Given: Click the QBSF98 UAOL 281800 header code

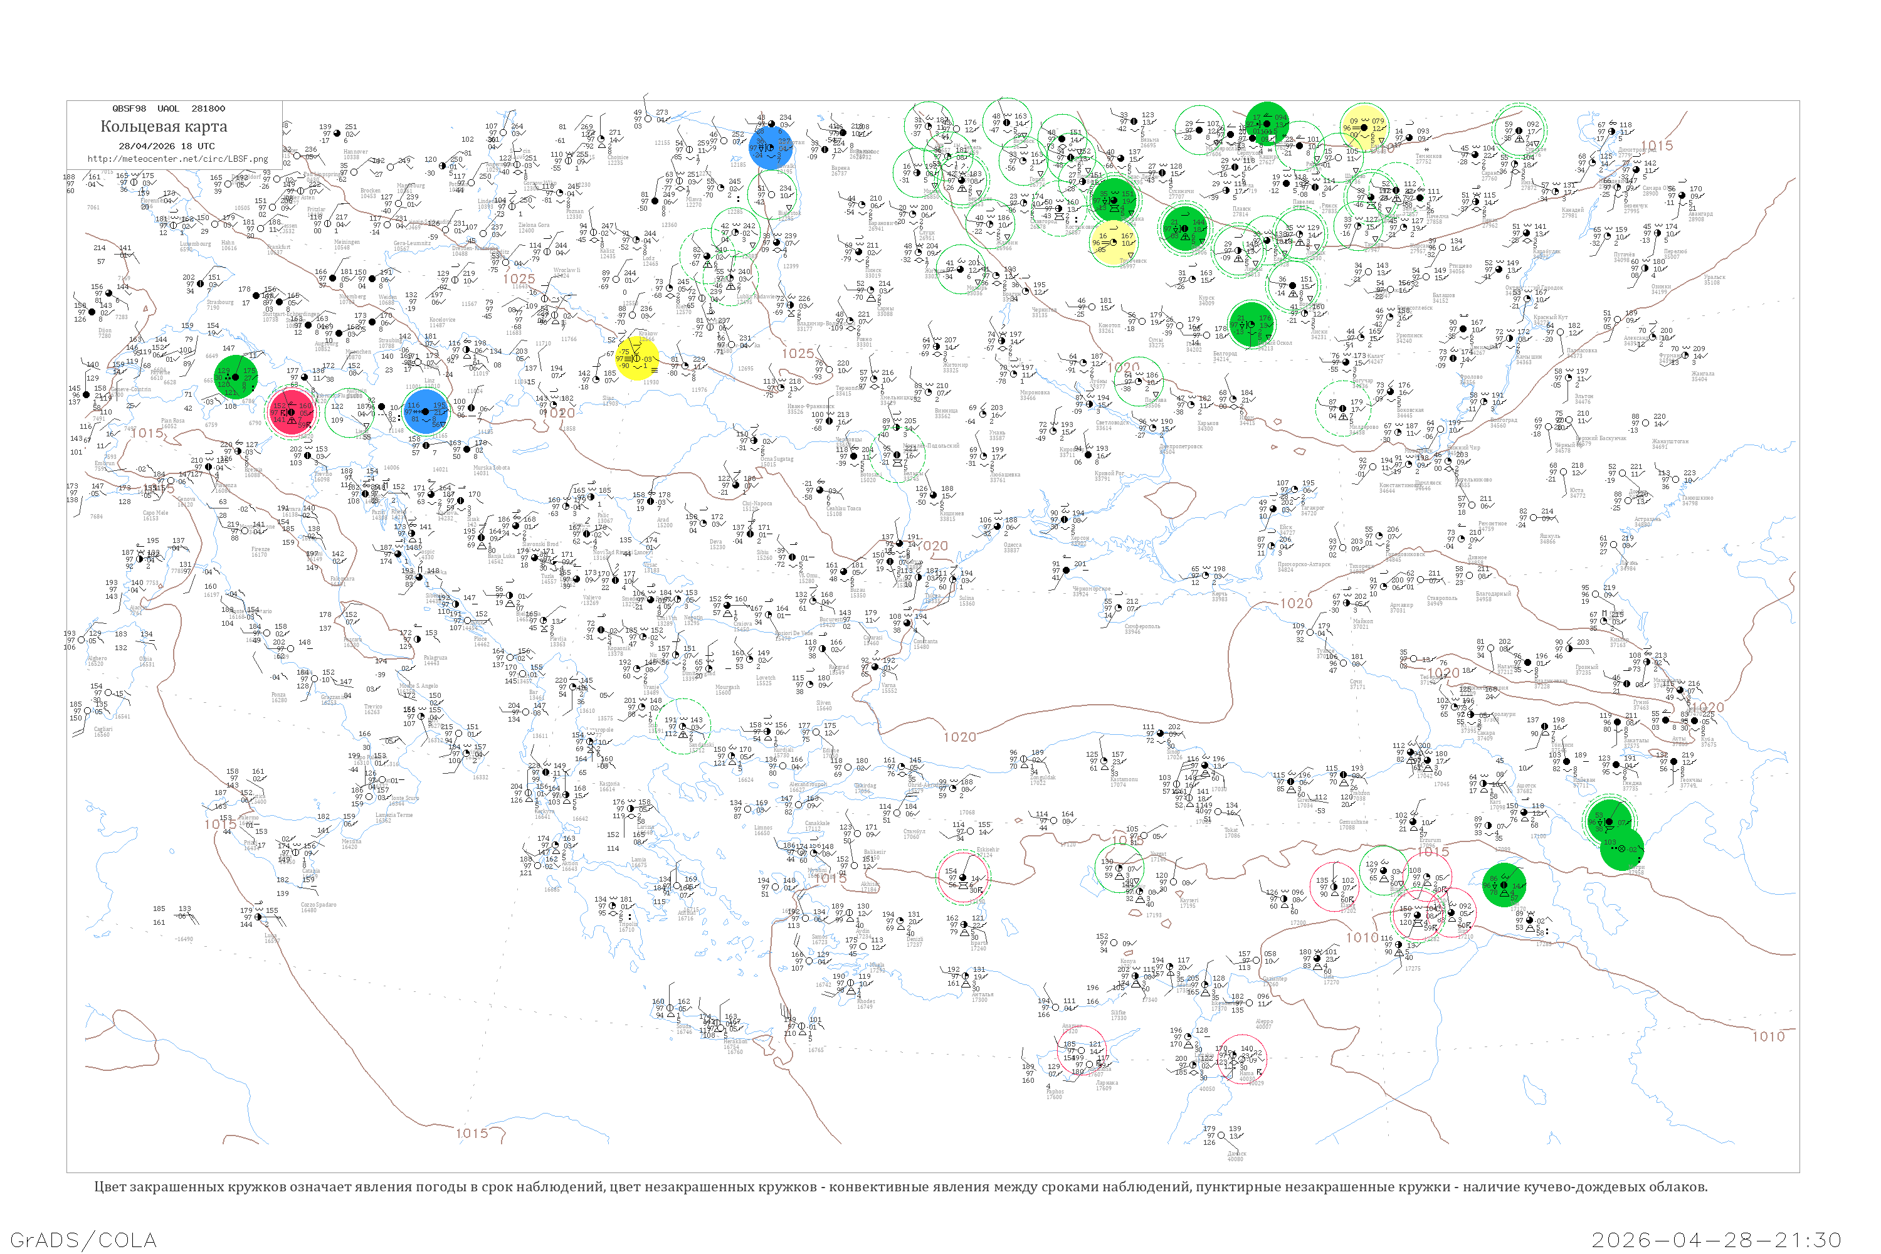Looking at the screenshot, I should tap(169, 108).
